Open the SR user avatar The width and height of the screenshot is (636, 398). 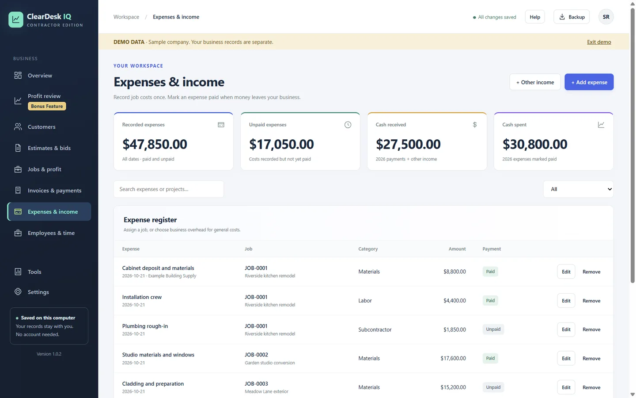point(606,17)
